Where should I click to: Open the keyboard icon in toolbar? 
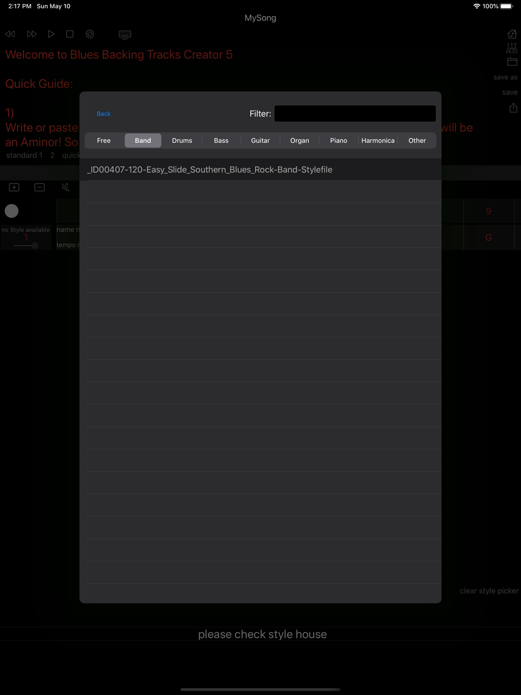tap(125, 34)
